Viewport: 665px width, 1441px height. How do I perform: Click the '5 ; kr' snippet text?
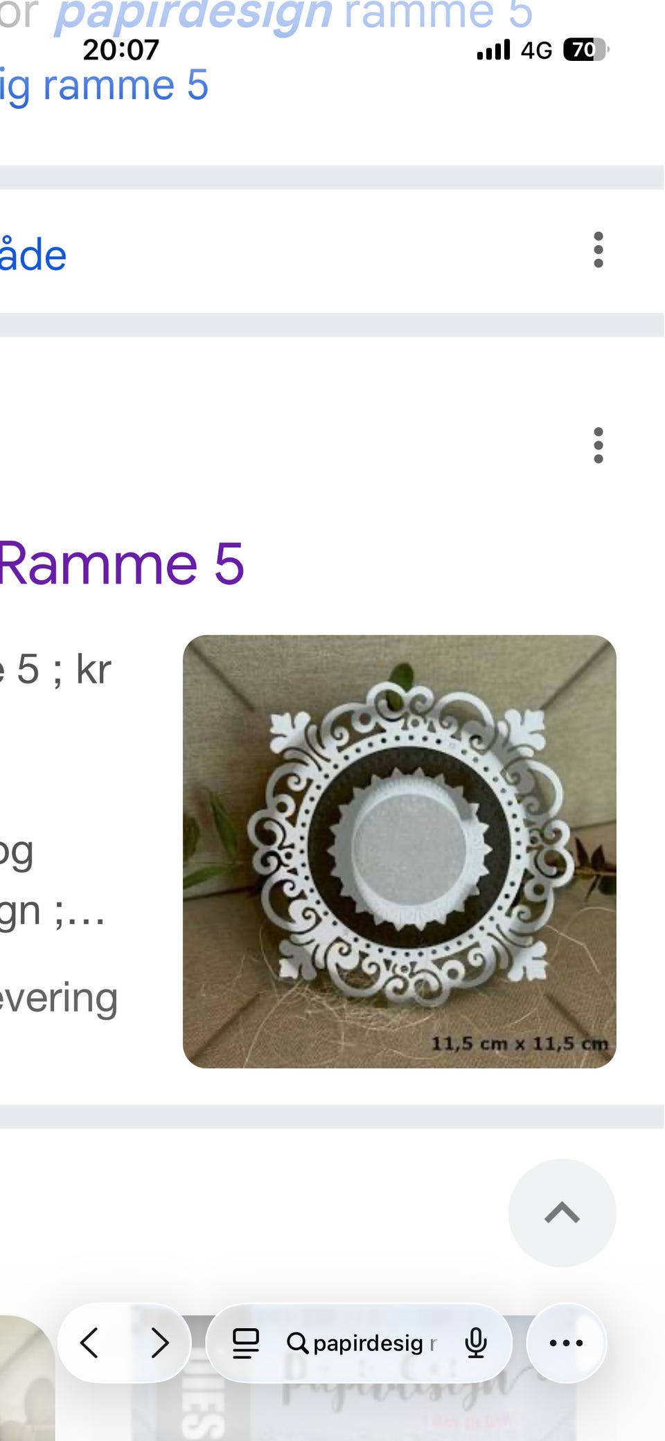pos(63,670)
